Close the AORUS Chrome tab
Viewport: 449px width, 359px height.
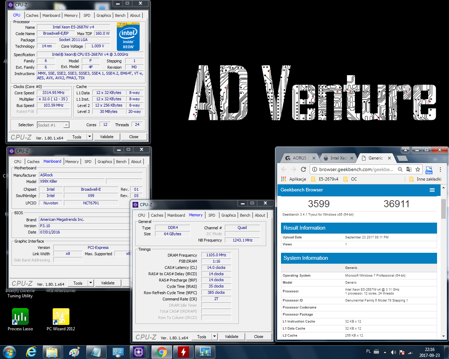[x=314, y=158]
